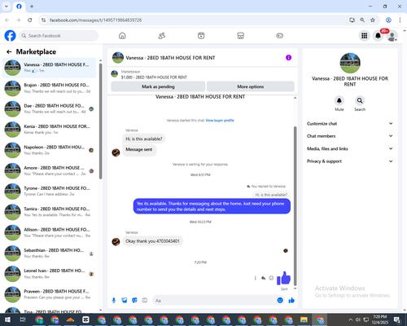Open the Kenia conversation in the list

click(x=49, y=130)
